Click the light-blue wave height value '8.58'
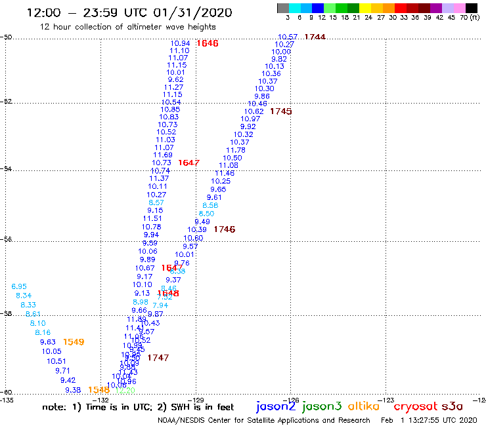Screen dimensions: 486x426 tap(210, 205)
